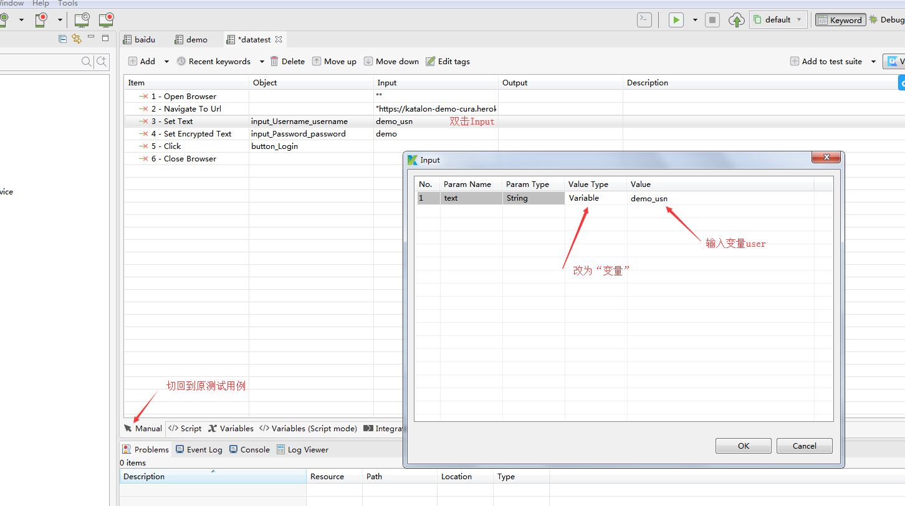Switch to the Debug perspective

887,20
